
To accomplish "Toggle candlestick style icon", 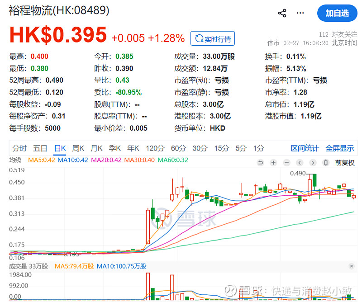I will tap(326, 163).
